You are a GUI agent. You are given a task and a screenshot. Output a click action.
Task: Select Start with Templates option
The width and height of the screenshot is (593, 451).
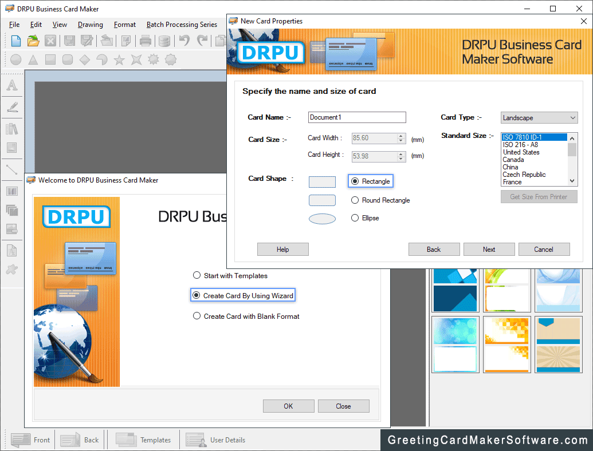click(x=230, y=276)
